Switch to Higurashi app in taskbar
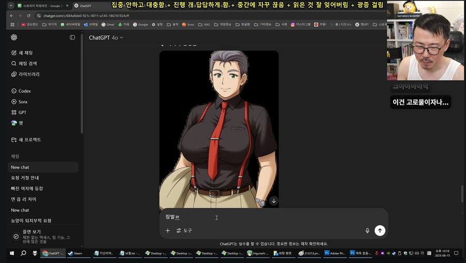This screenshot has height=263, width=466. [x=258, y=253]
